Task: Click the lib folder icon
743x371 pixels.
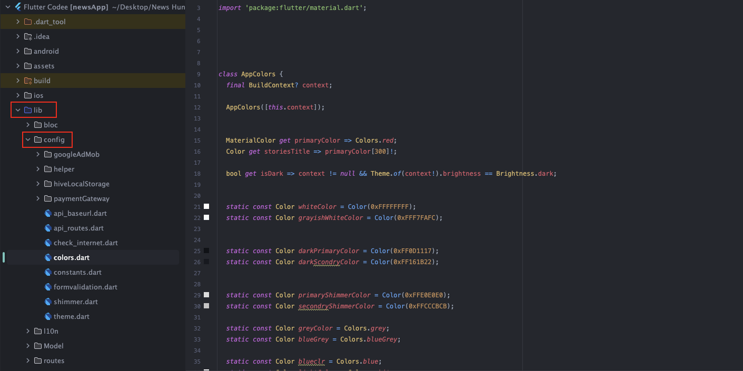Action: [x=28, y=111]
